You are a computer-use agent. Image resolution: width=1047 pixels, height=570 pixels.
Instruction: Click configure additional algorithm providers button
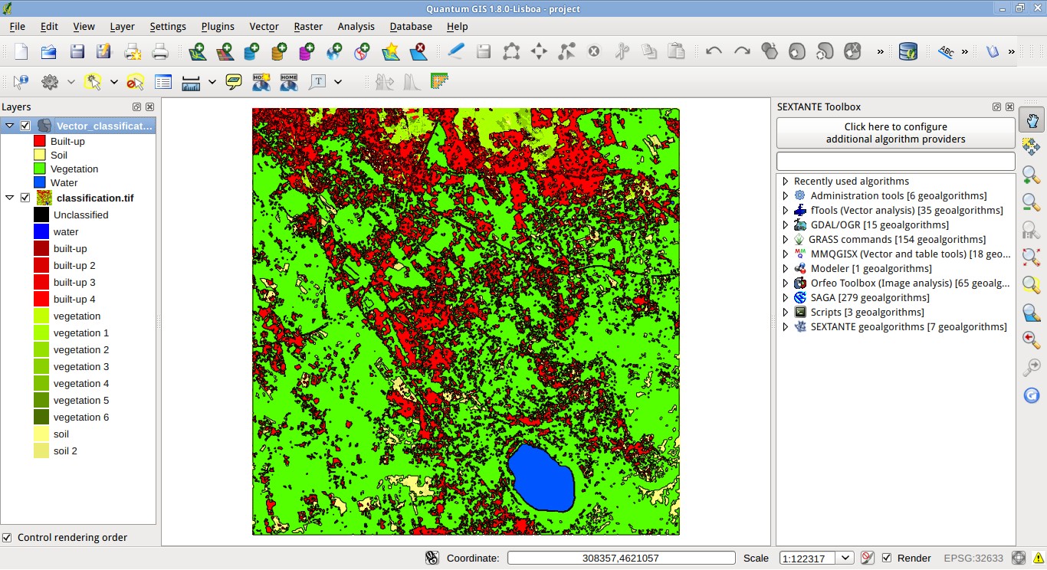[895, 133]
